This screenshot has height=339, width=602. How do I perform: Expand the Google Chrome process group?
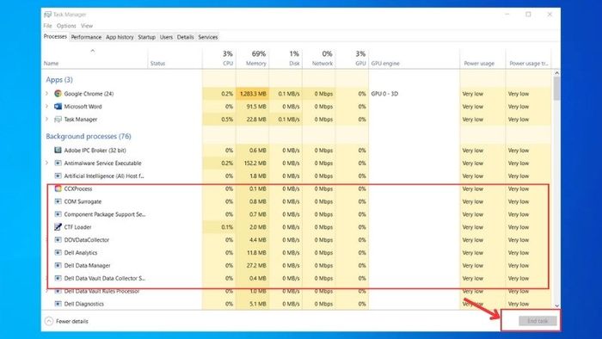pos(46,93)
